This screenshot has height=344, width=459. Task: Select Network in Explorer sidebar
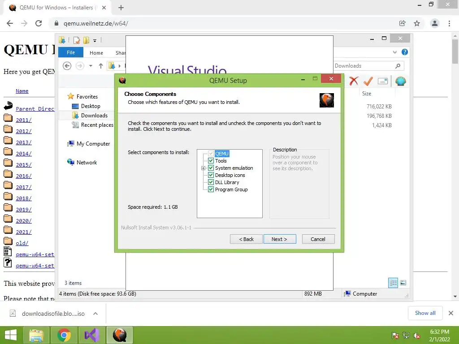(87, 162)
